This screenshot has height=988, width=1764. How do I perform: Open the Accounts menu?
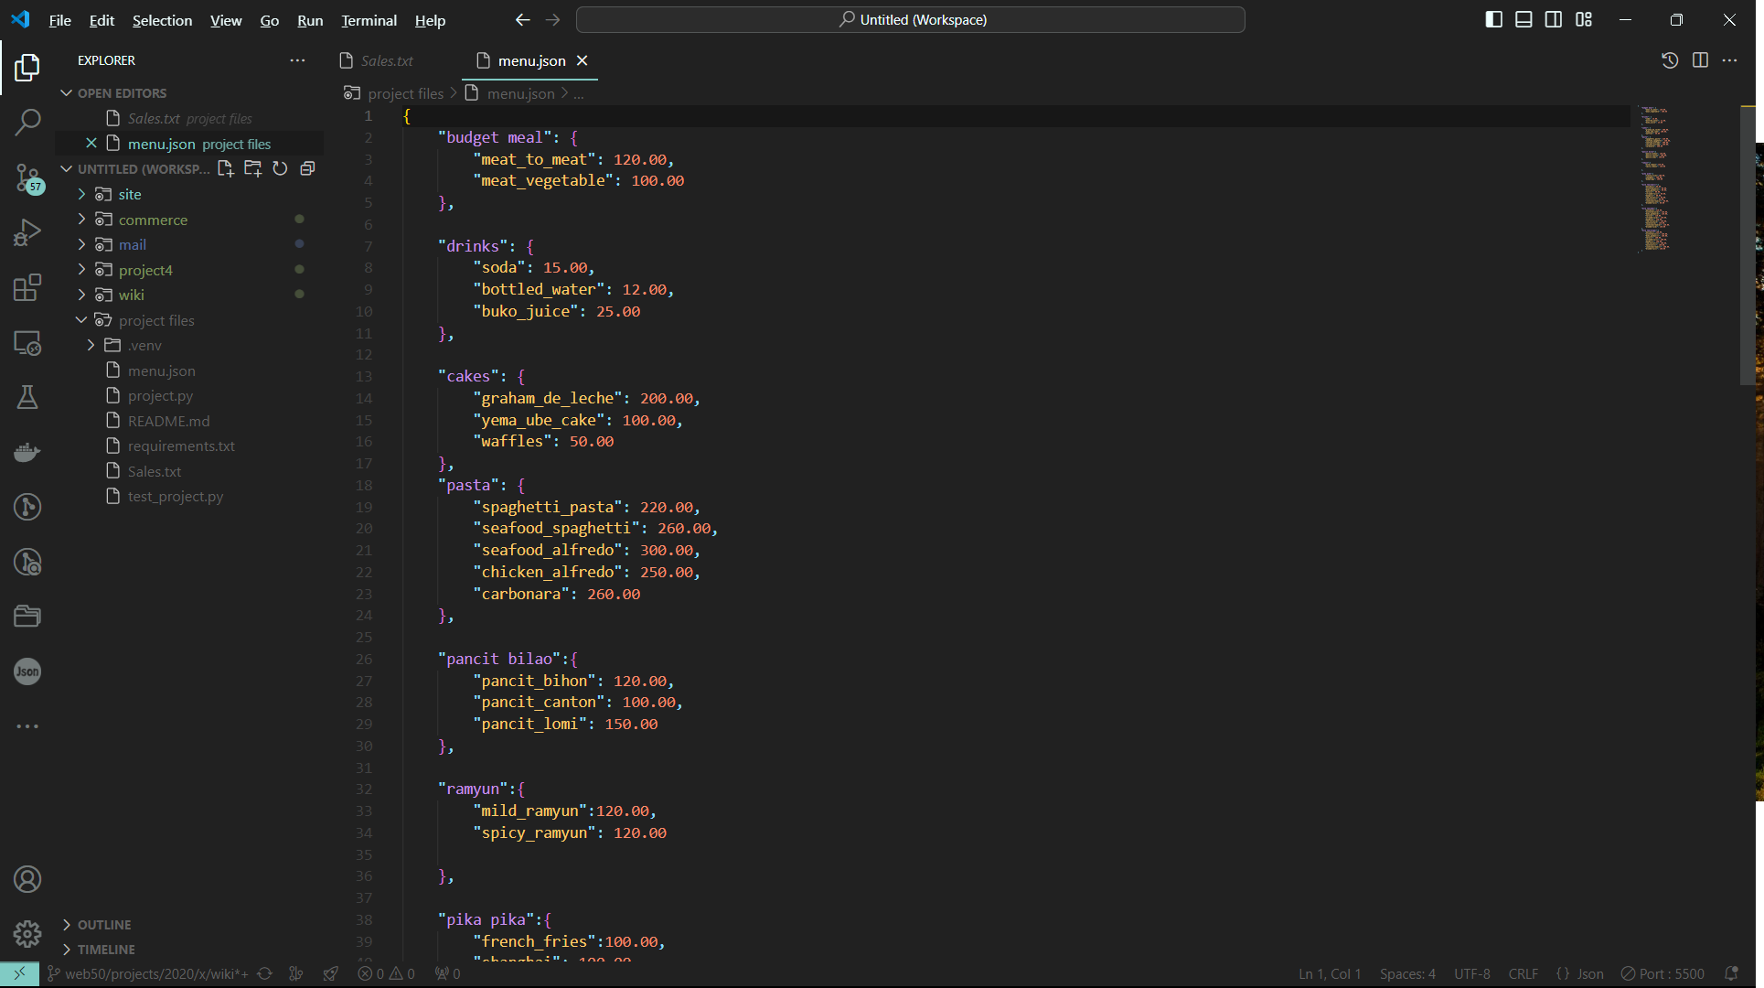click(27, 879)
